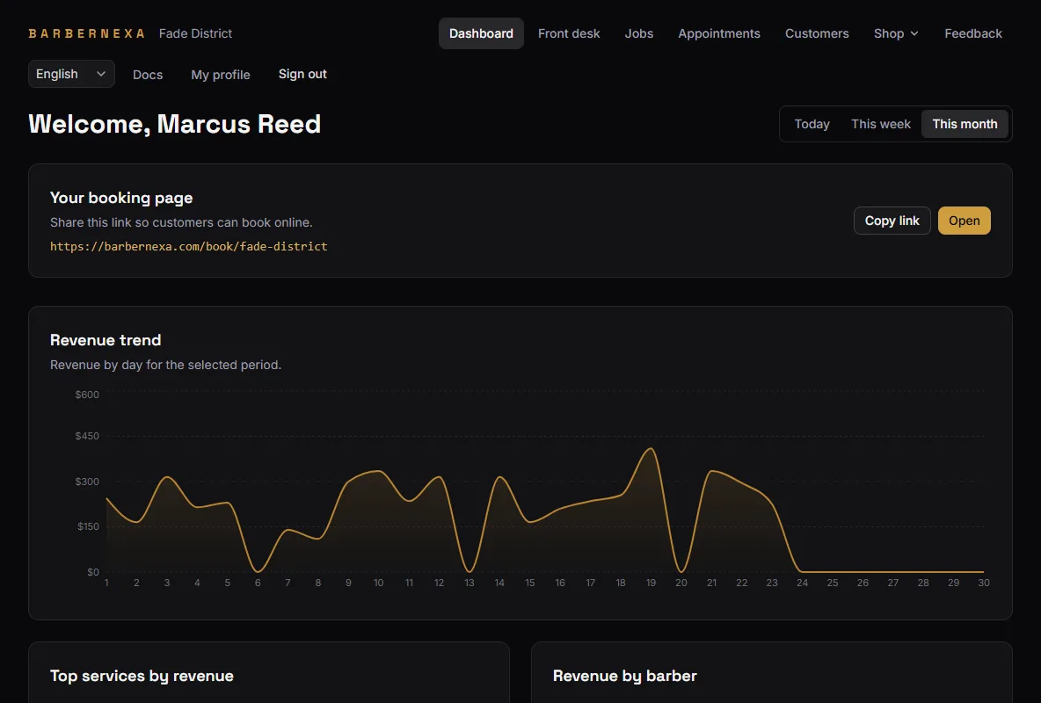Click day 30 label on chart axis
This screenshot has height=703, width=1041.
[983, 583]
